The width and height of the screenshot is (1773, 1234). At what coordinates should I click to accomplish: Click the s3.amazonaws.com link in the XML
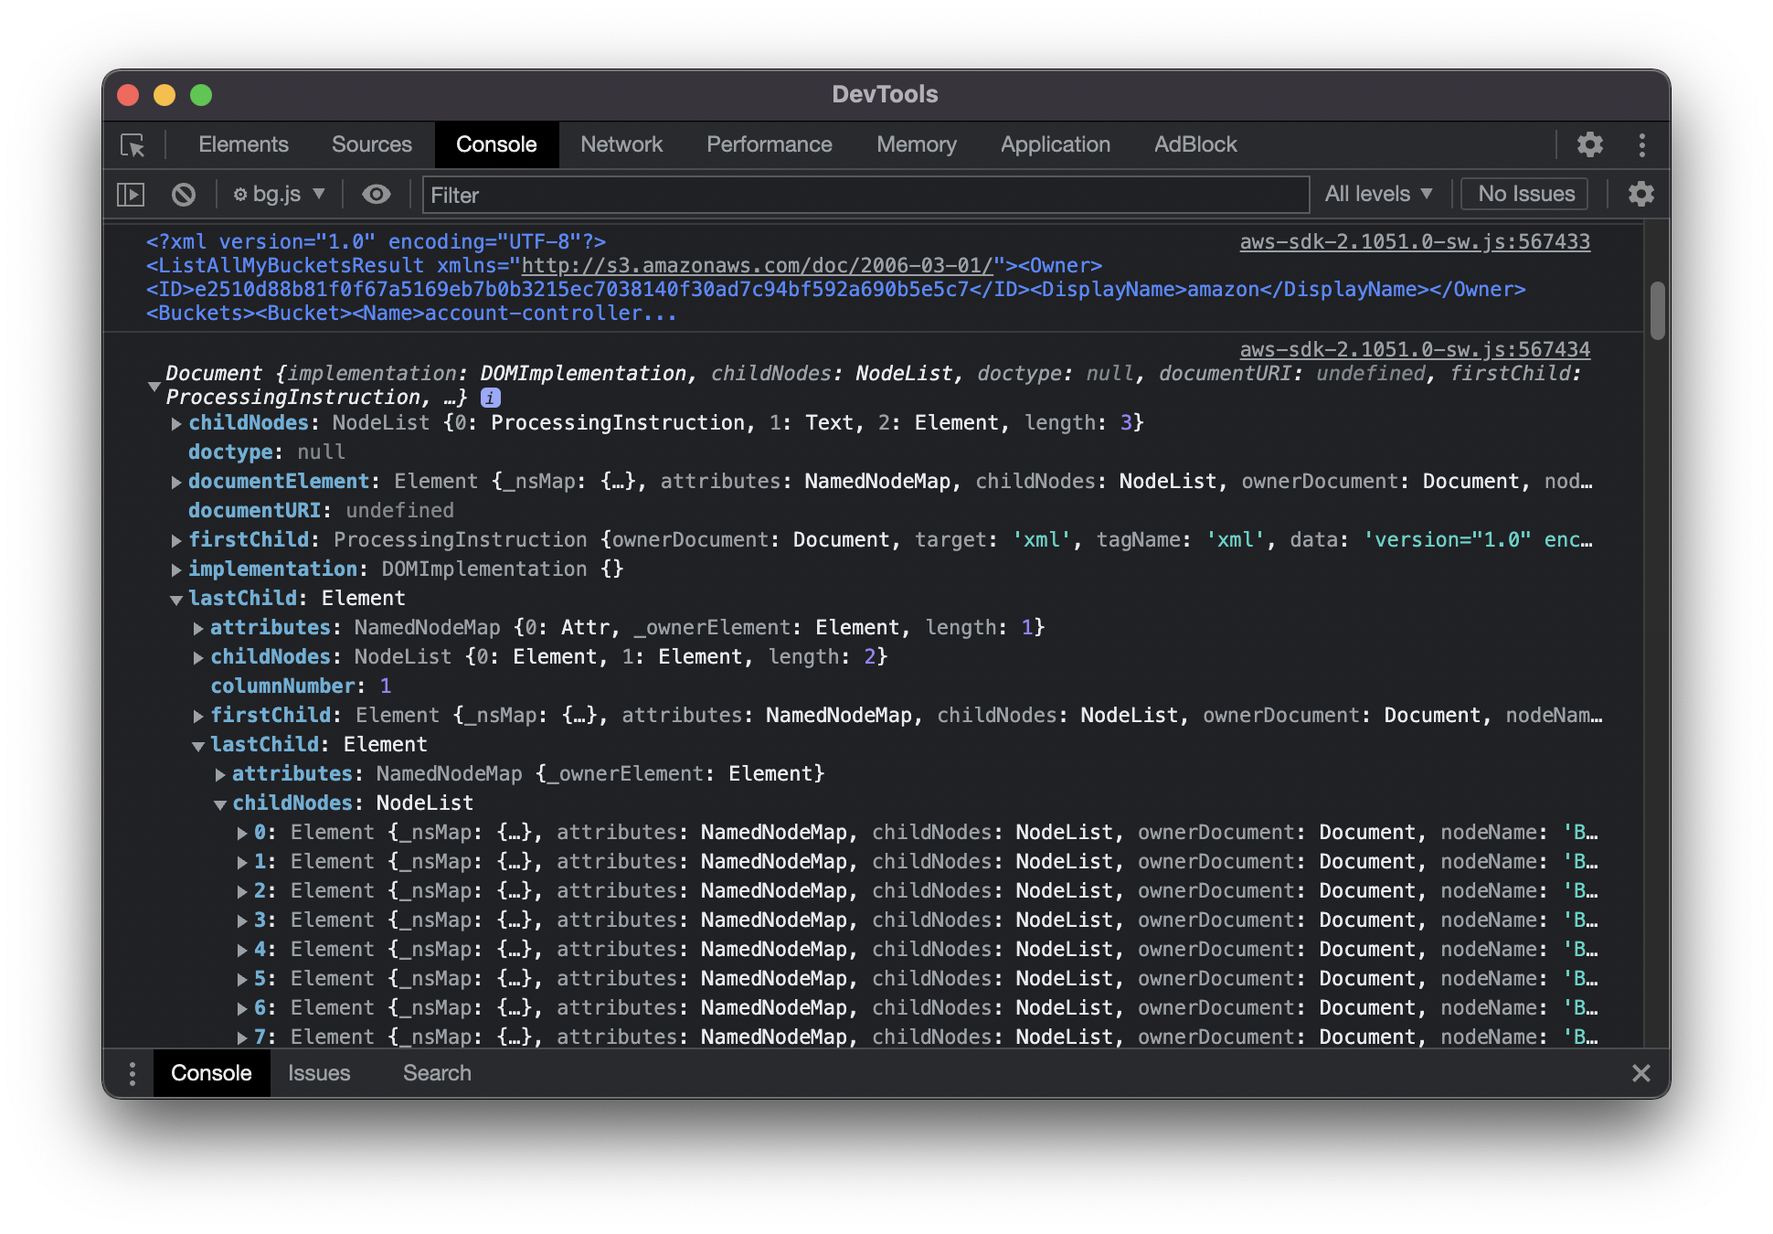point(755,266)
